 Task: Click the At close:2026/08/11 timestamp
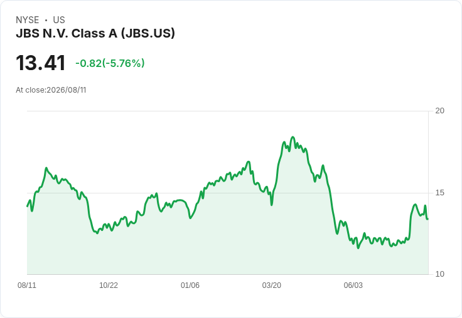coord(51,90)
